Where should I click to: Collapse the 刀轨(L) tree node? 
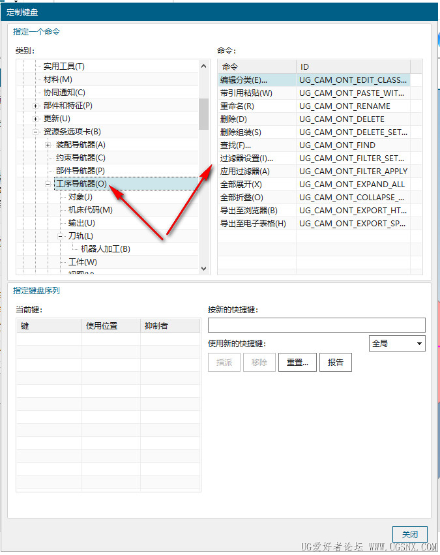coord(60,237)
